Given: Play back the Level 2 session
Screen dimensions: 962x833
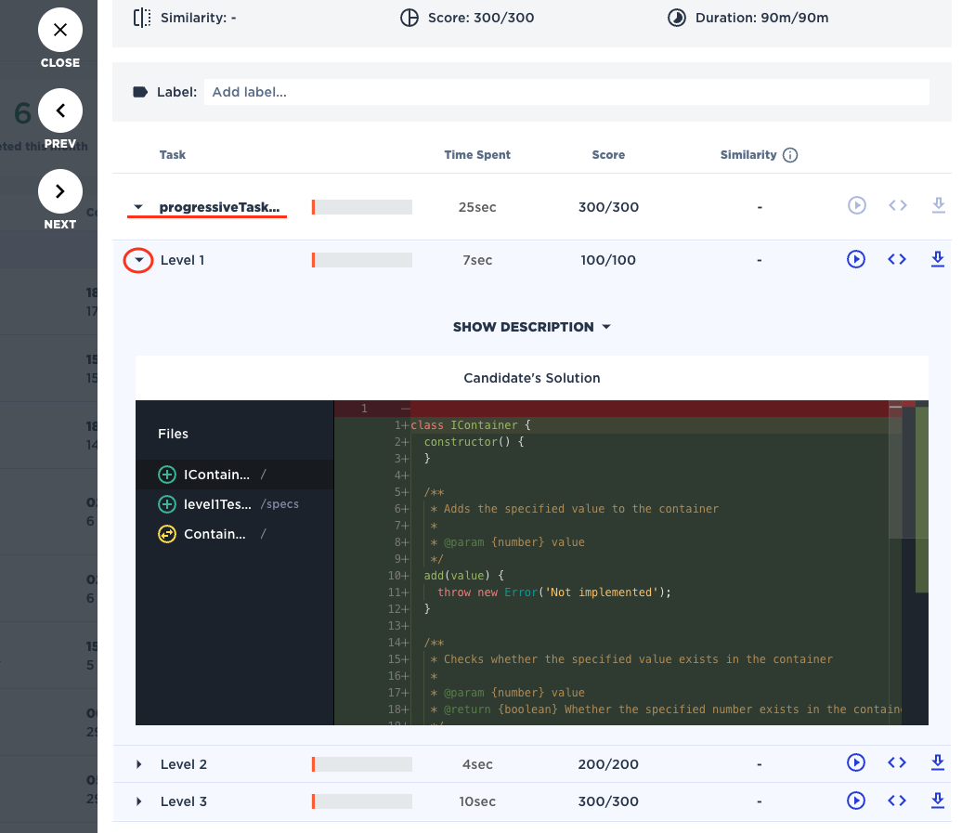Looking at the screenshot, I should click(856, 762).
